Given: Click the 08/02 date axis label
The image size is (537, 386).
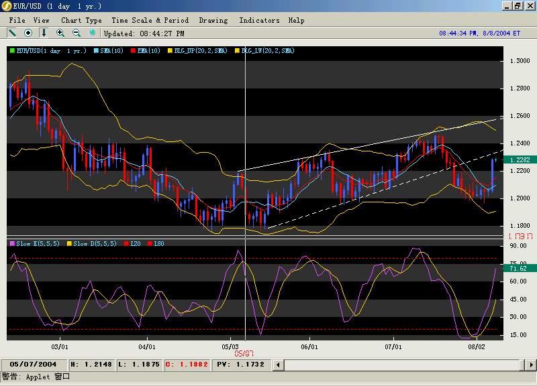Looking at the screenshot, I should coord(477,346).
